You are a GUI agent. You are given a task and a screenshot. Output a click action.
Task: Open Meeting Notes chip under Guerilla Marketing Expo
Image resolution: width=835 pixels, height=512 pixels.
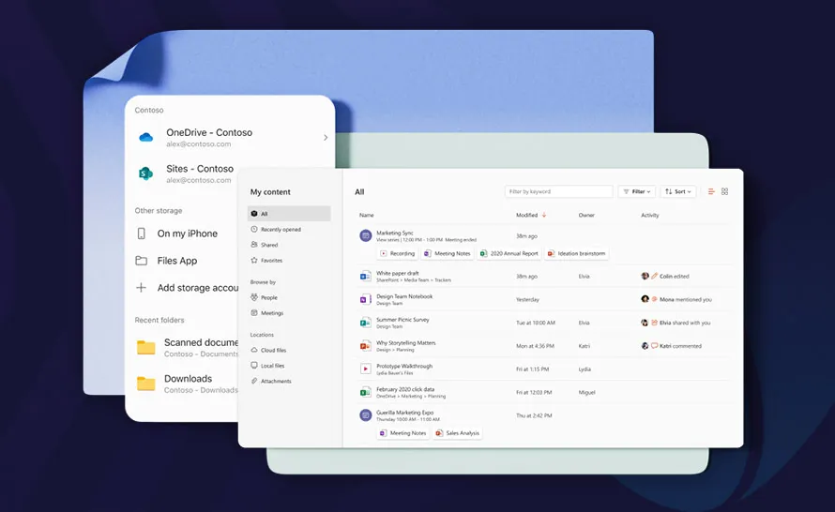point(403,433)
